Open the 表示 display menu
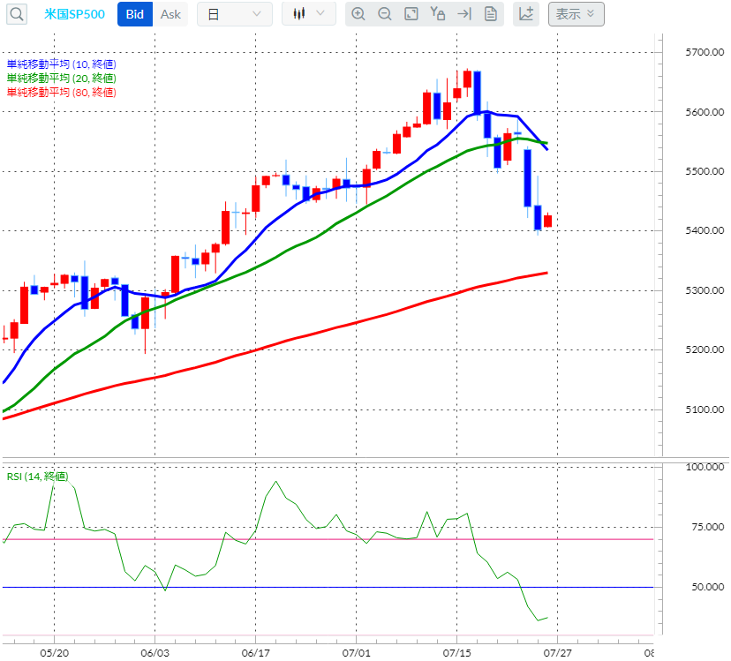731x661 pixels. 577,14
